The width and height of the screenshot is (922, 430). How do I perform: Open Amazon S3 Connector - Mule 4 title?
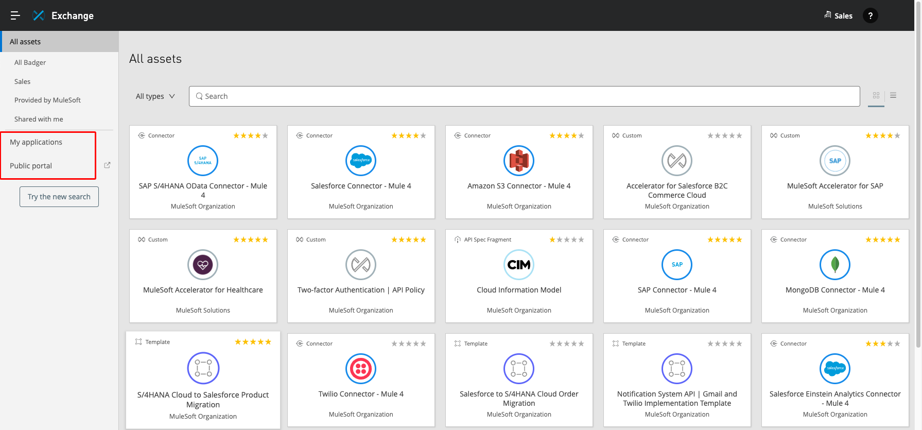click(519, 186)
